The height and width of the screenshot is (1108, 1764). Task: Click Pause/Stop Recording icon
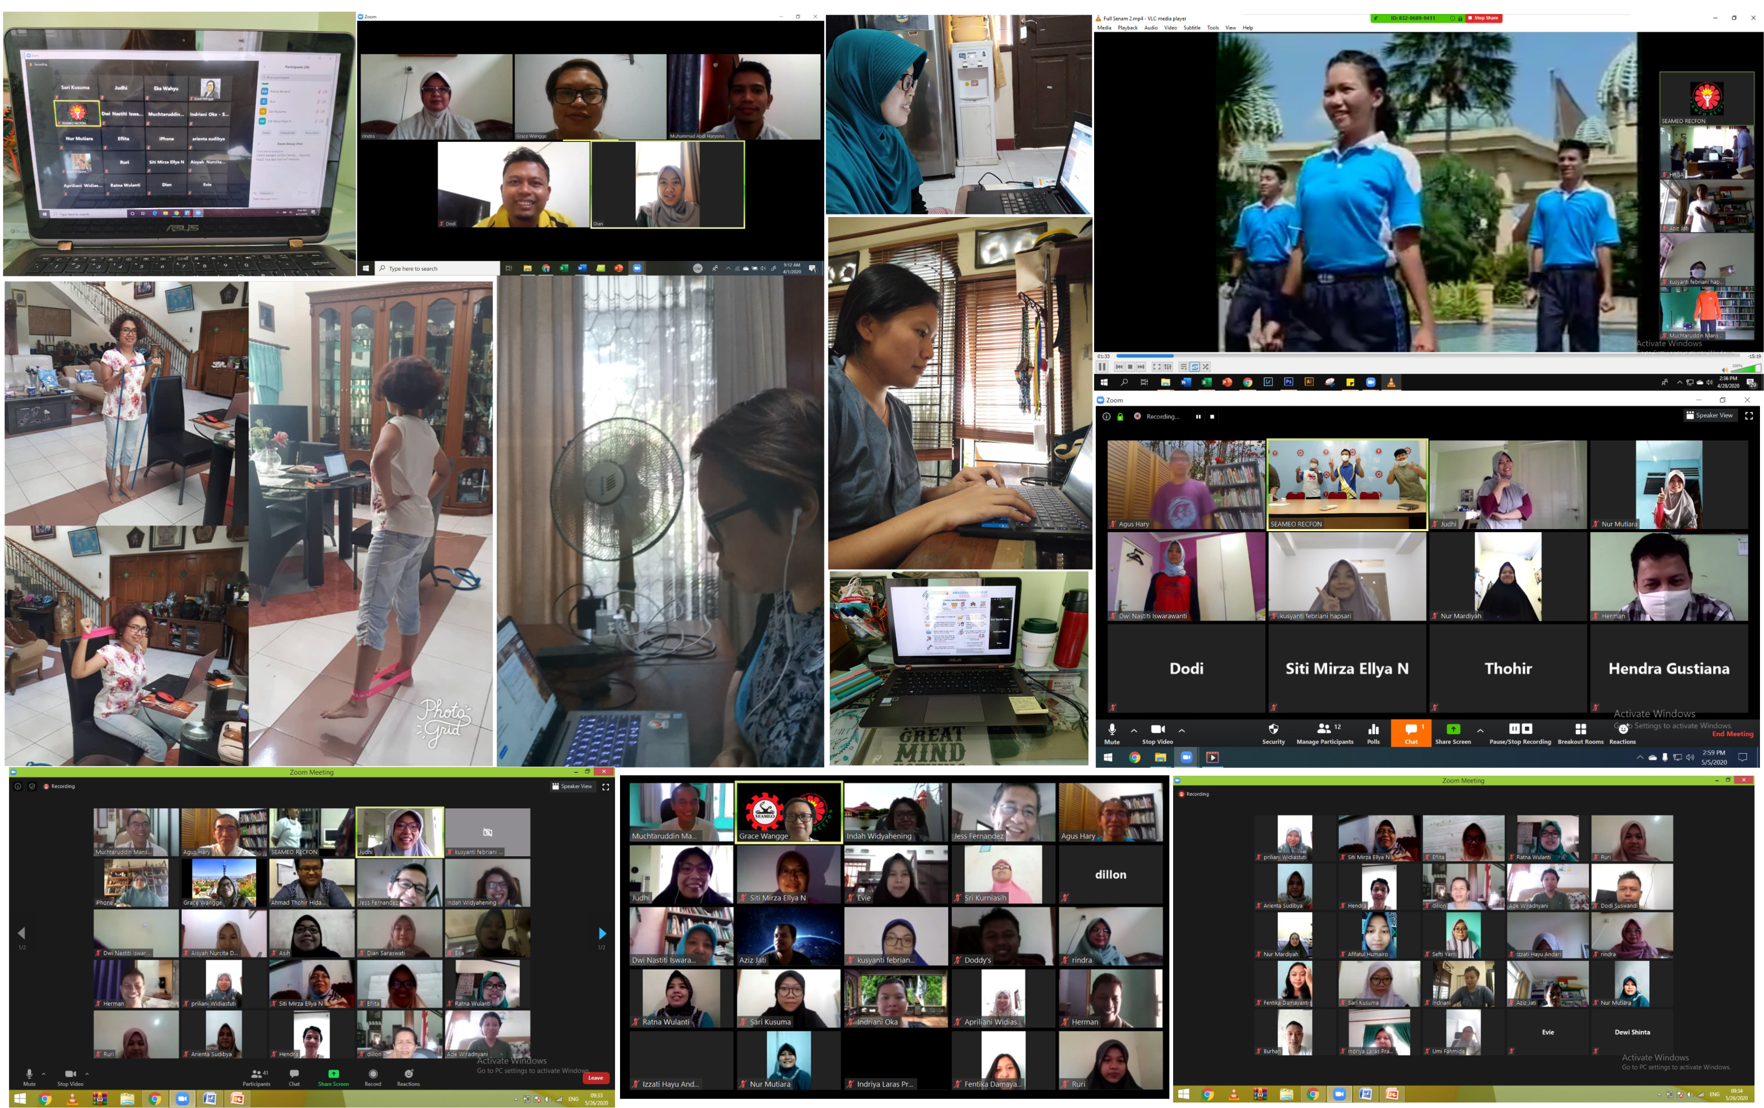[x=1520, y=729]
